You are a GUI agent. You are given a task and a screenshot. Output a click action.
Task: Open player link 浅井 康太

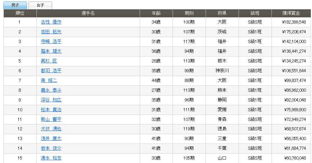(x=51, y=139)
